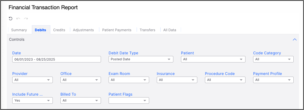Click the redo arrow icon

26,18
